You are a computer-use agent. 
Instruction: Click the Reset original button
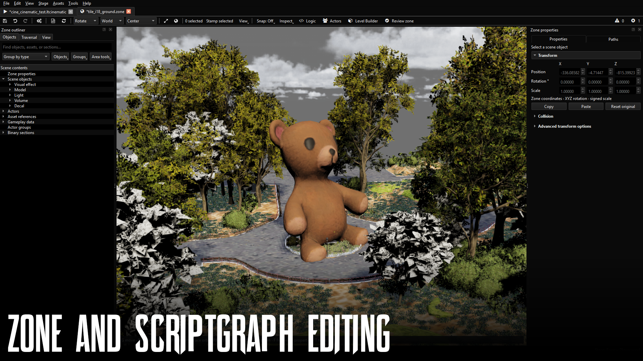coord(623,106)
